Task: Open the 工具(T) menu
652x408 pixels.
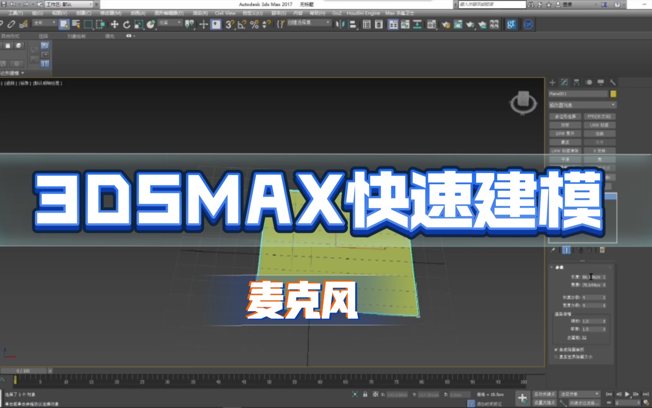Action: point(15,13)
